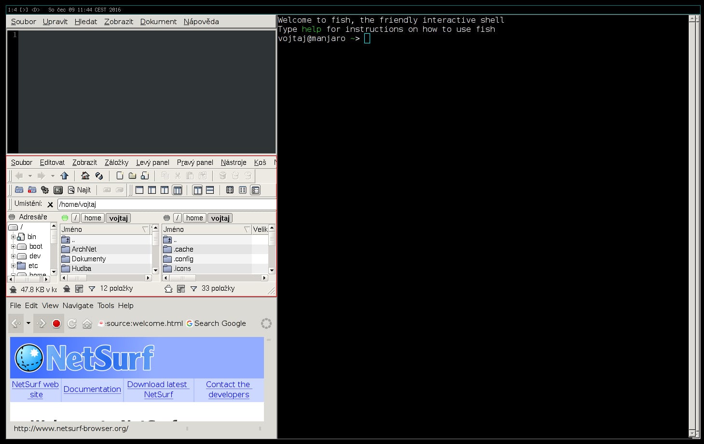Expand the dev folder in directory tree
This screenshot has height=444, width=704.
pos(14,256)
